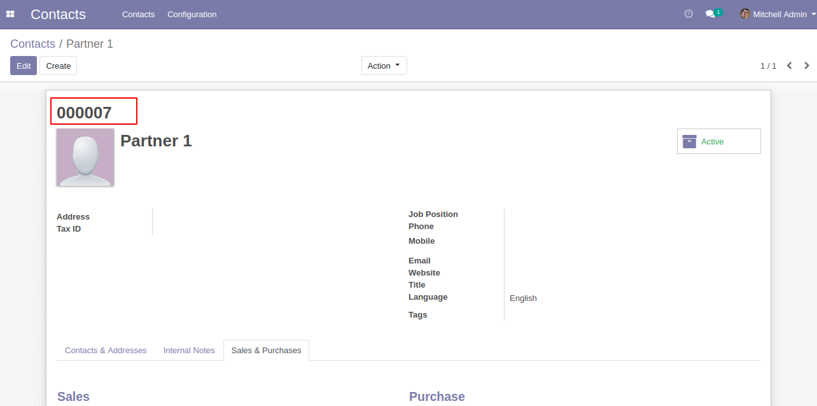Switch to the Internal Notes tab
The width and height of the screenshot is (817, 406).
(x=189, y=351)
